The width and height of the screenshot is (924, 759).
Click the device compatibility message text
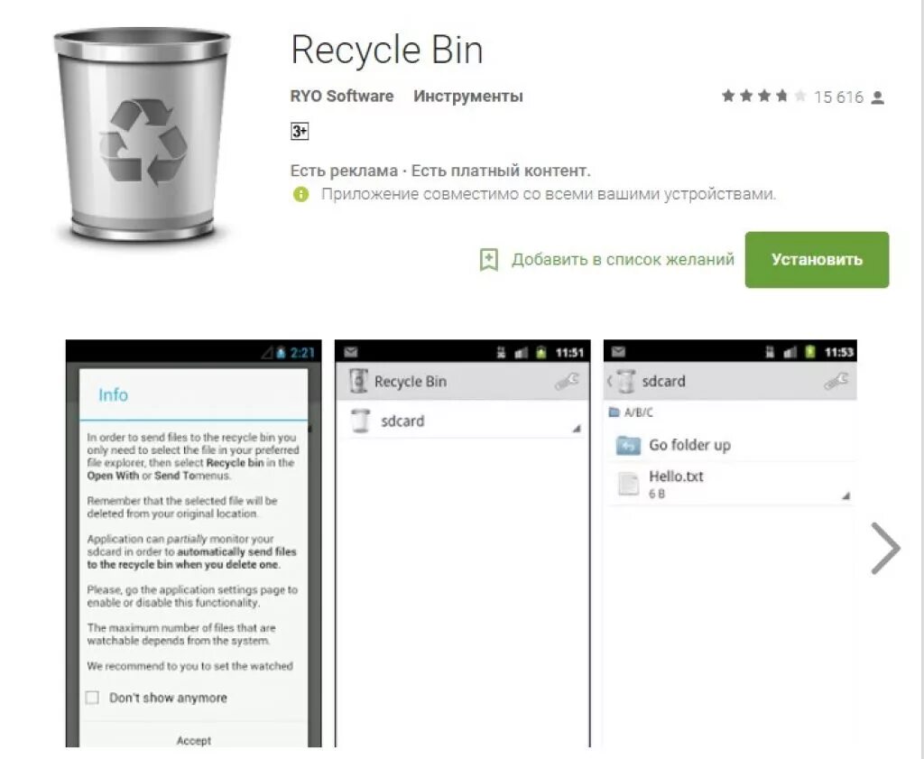tap(549, 194)
